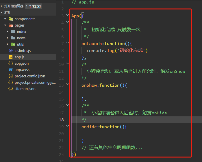Click the app.wxss stylesheet icon
This screenshot has width=202, height=162.
(11, 70)
